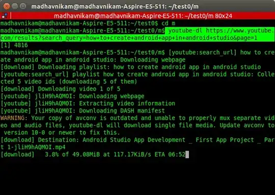This screenshot has width=275, height=195.
Task: Click the orange WARNING text
Action: 12,118
